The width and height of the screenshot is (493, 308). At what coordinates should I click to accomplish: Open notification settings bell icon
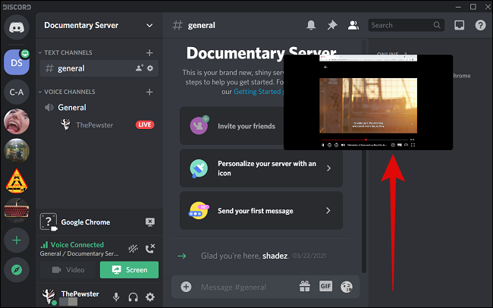point(311,25)
